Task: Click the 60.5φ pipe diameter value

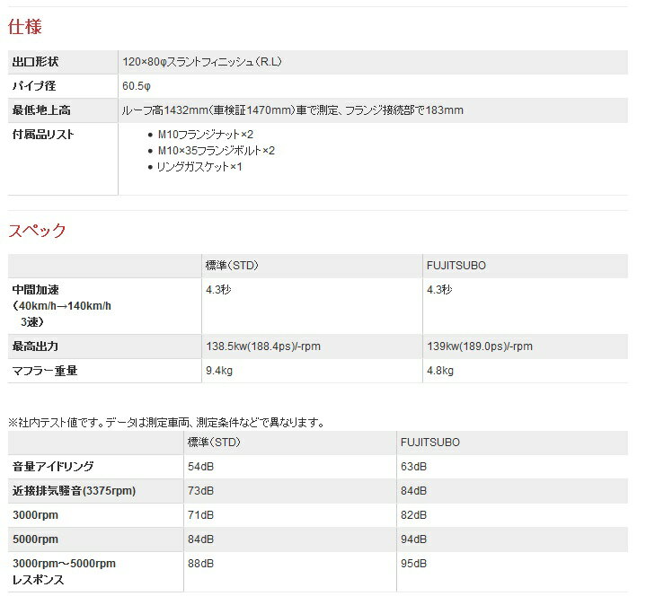Action: coord(136,86)
